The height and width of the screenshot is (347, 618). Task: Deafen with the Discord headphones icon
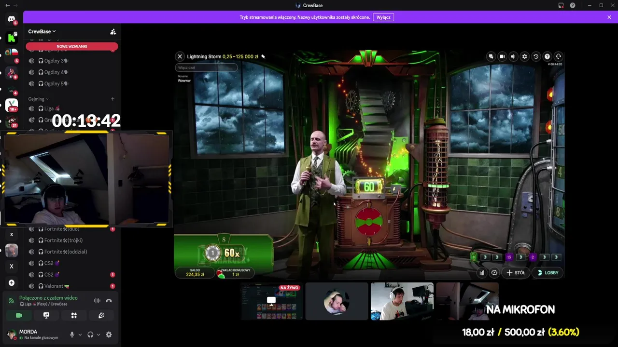click(x=90, y=334)
